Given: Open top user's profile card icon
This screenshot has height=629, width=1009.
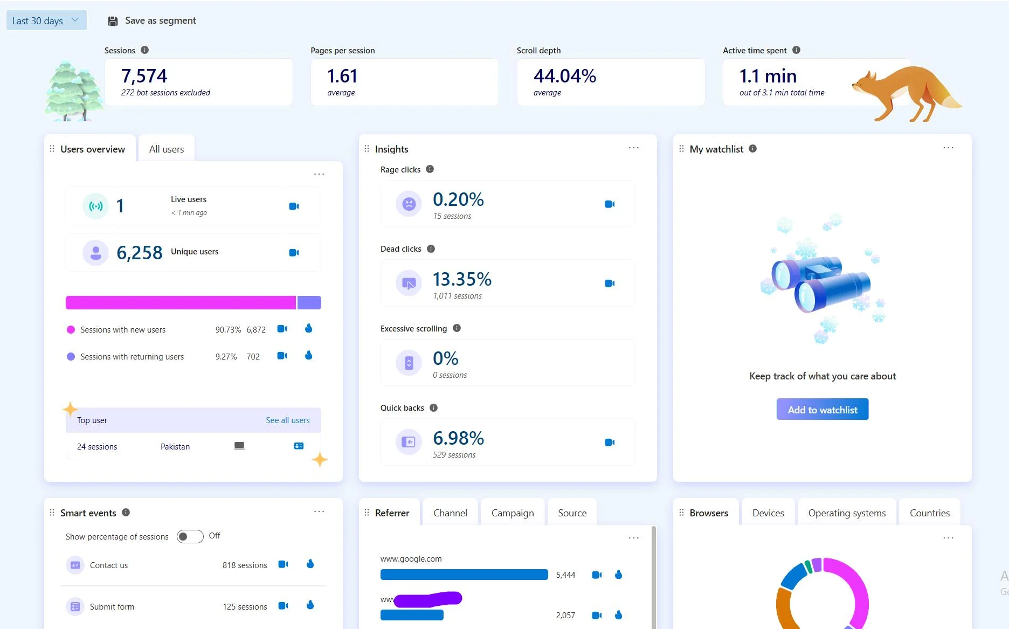Looking at the screenshot, I should click(x=299, y=446).
